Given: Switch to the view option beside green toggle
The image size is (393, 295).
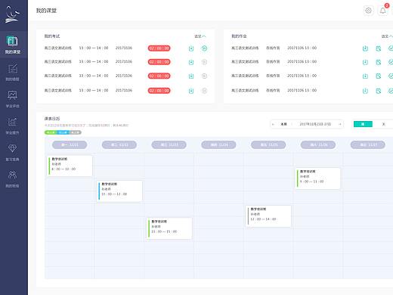Looking at the screenshot, I should coord(383,124).
